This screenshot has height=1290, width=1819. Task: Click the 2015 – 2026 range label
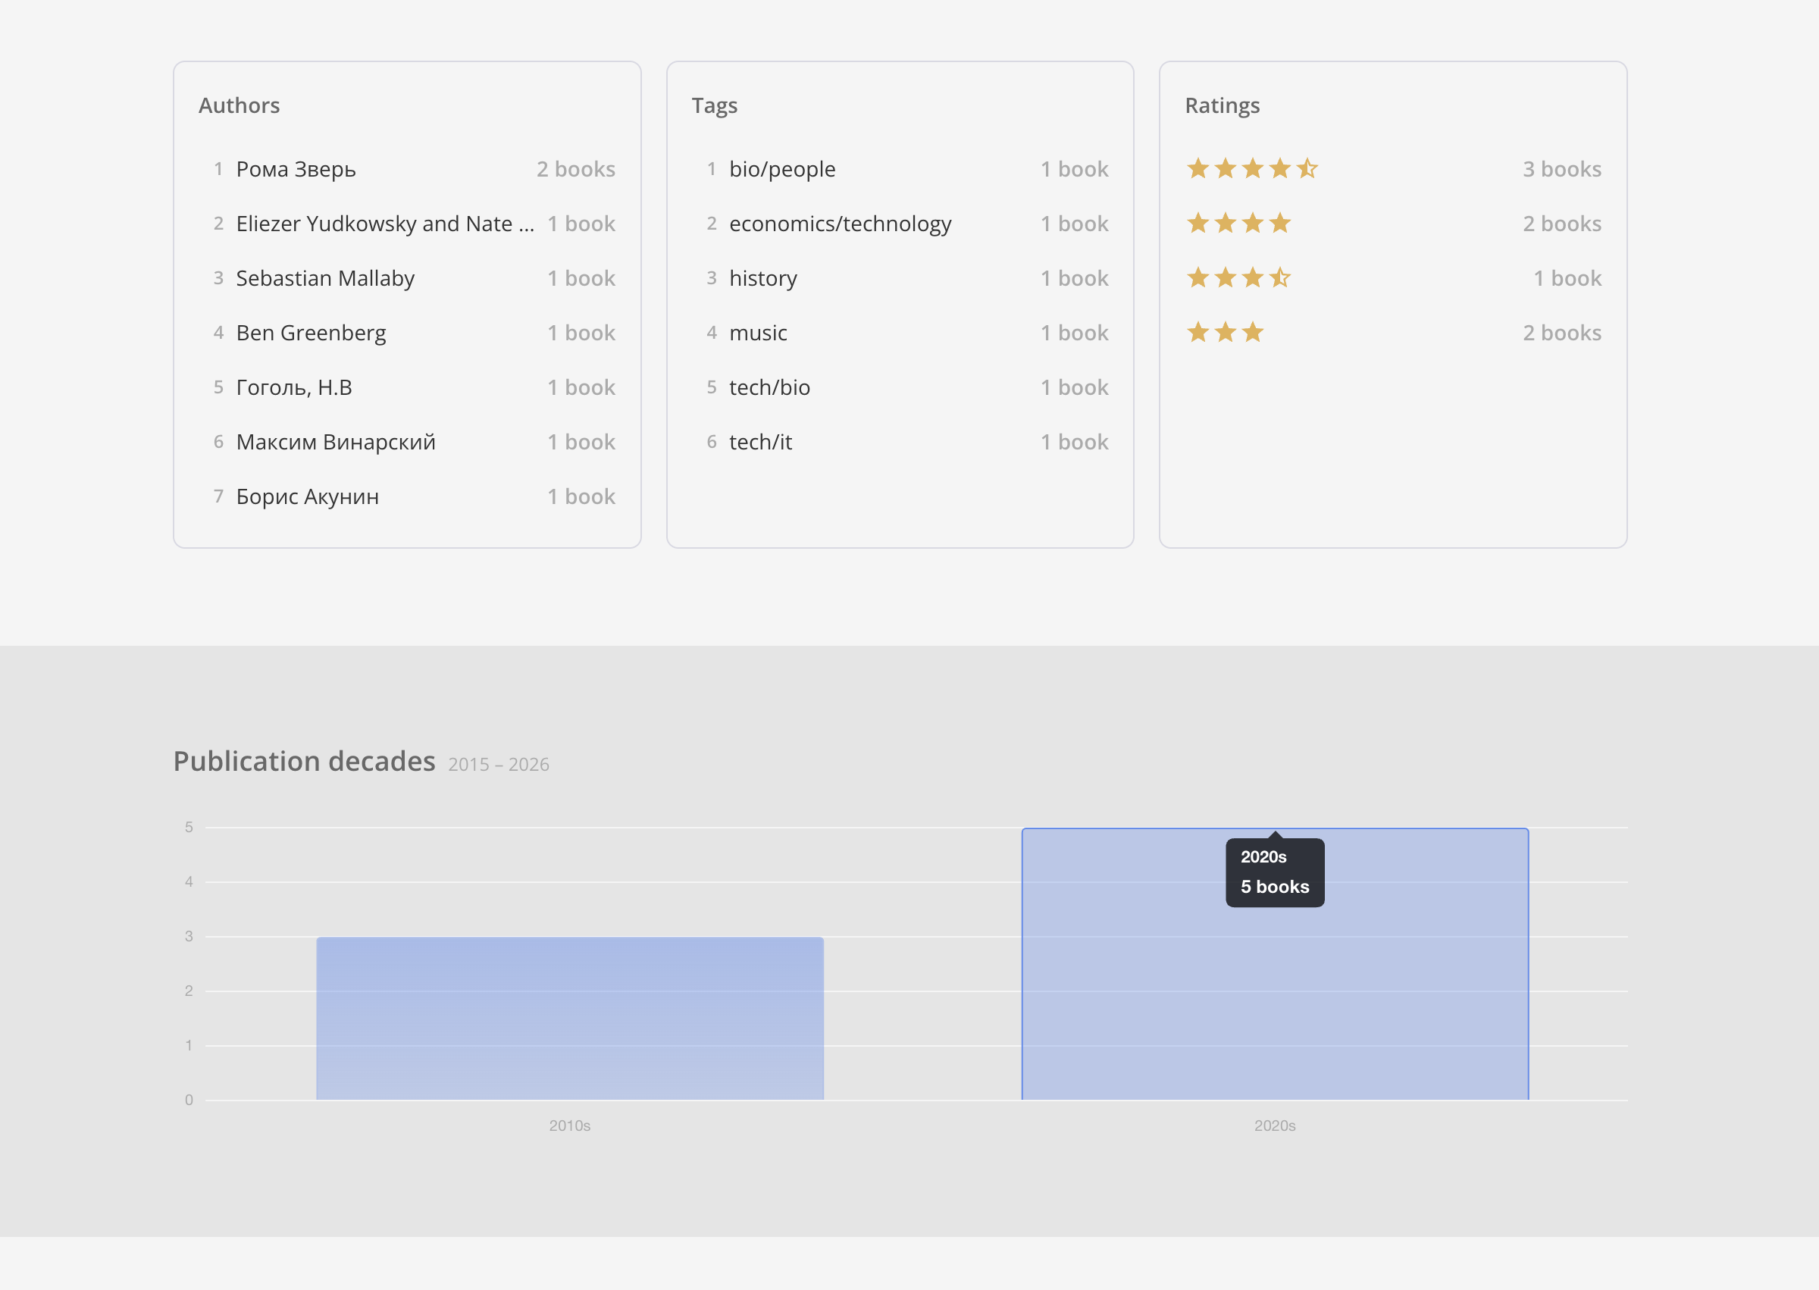tap(498, 764)
